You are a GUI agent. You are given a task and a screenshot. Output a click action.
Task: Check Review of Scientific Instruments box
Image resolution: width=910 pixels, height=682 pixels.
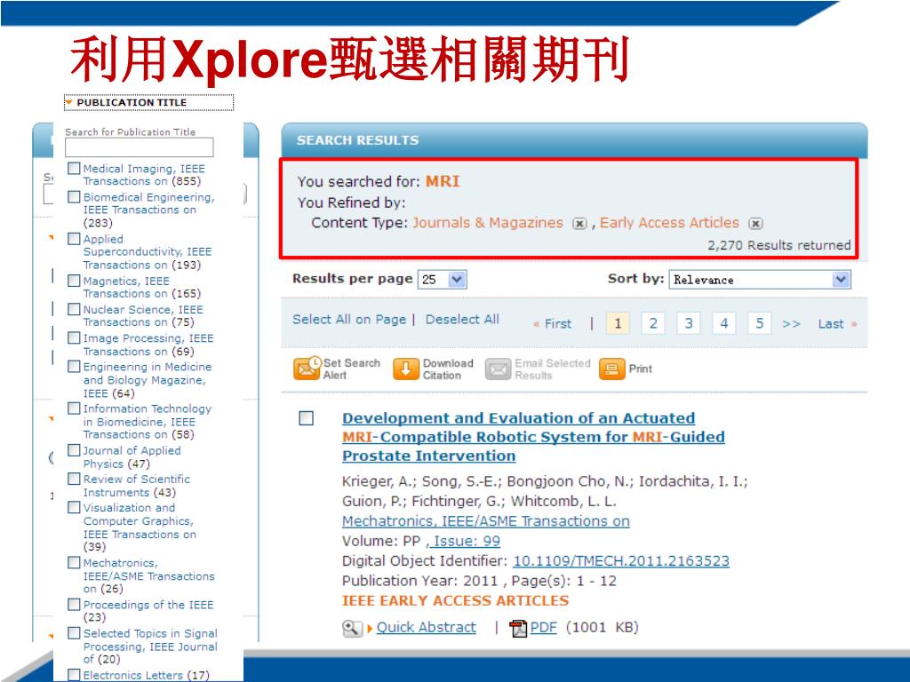(74, 479)
